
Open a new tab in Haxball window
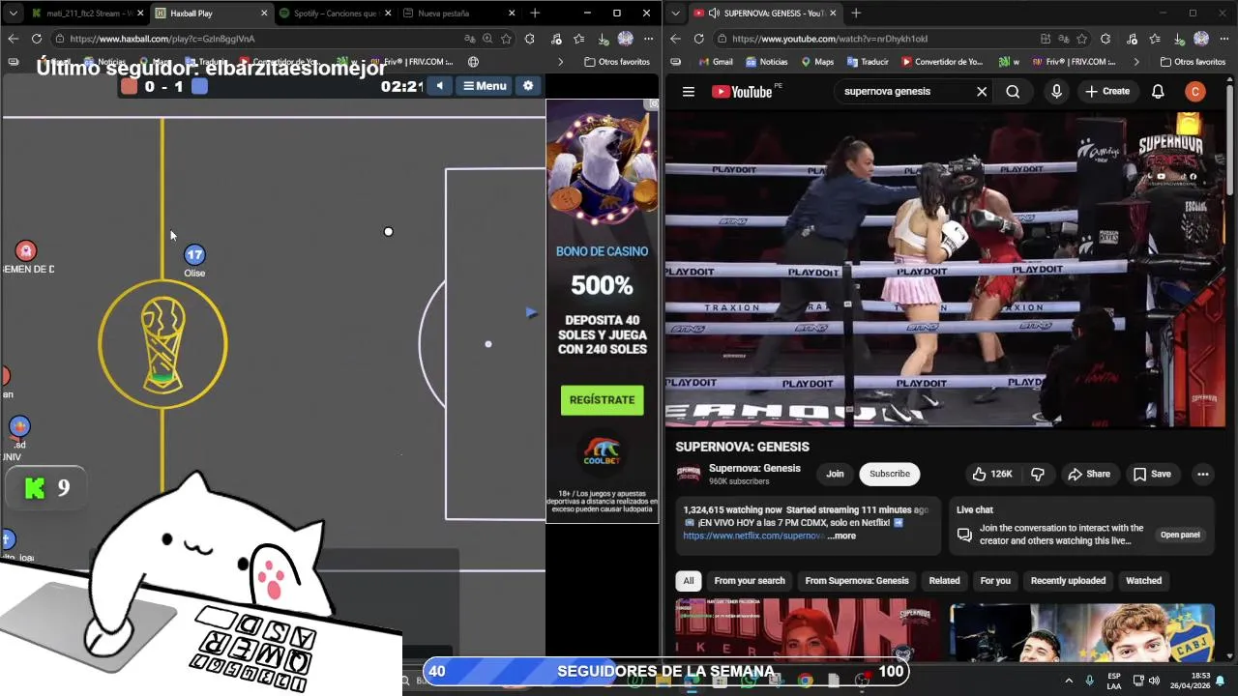tap(535, 14)
